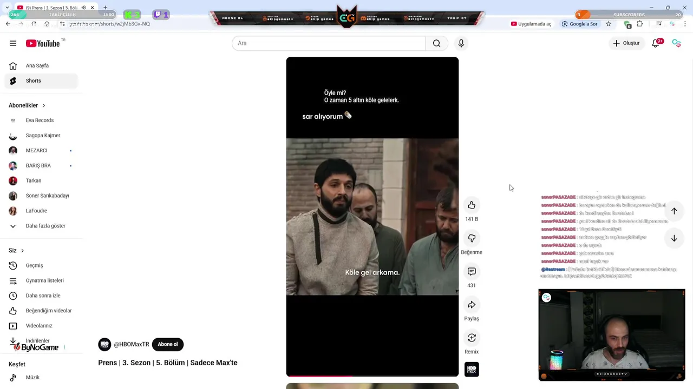Open the tab search dropdown arrow
693x389 pixels.
[x=6, y=8]
